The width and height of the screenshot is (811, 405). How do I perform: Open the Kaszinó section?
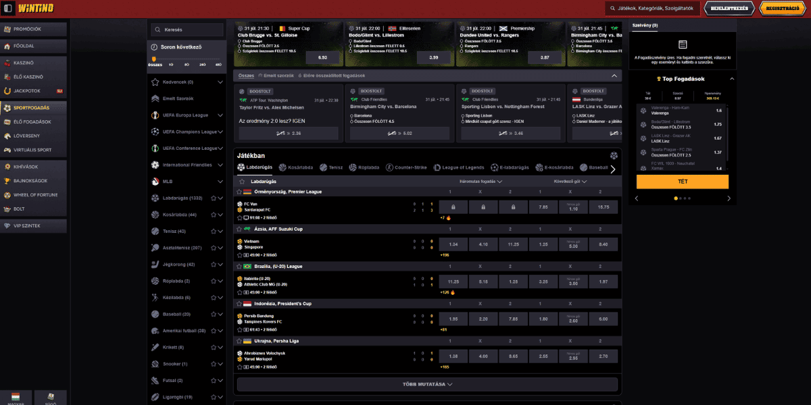tap(33, 62)
